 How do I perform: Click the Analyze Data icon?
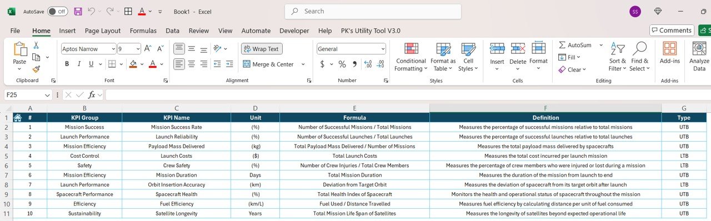pyautogui.click(x=699, y=49)
